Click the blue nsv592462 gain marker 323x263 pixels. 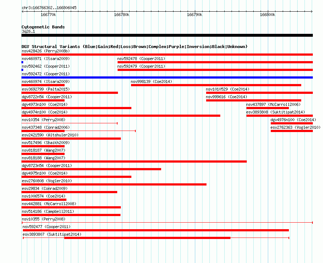(x=22, y=70)
